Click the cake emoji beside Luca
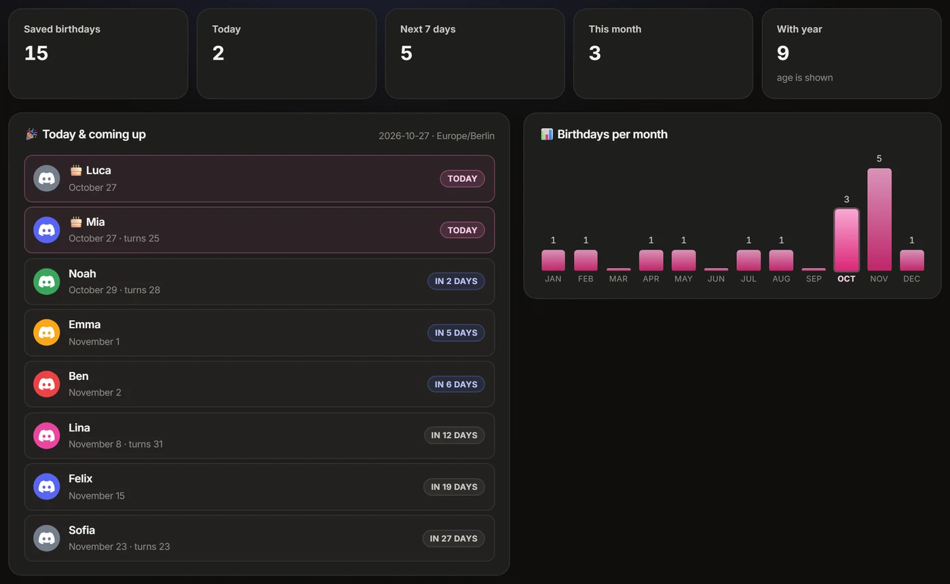Image resolution: width=950 pixels, height=584 pixels. click(76, 170)
